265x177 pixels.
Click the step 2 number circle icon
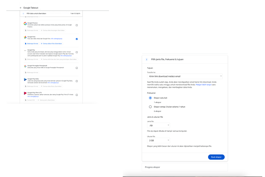click(x=147, y=59)
